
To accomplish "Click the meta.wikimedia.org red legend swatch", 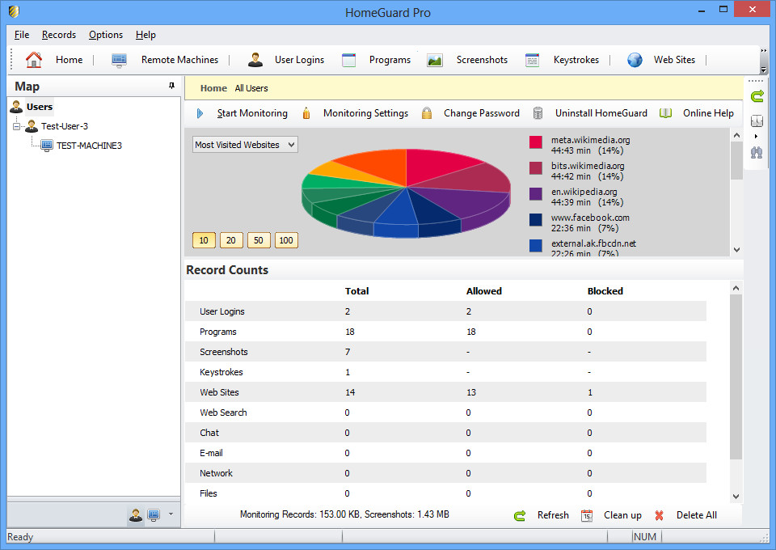I will click(x=535, y=142).
